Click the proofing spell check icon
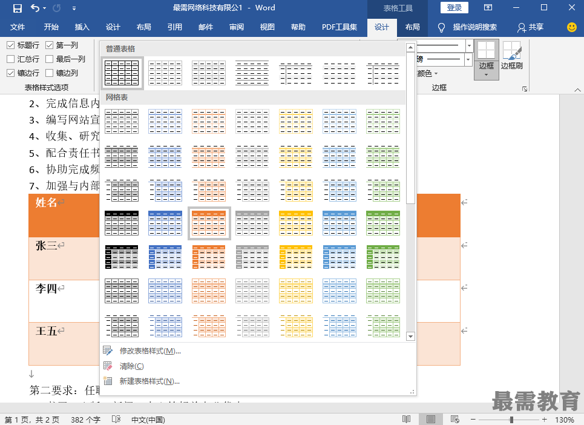The height and width of the screenshot is (425, 584). [x=116, y=420]
